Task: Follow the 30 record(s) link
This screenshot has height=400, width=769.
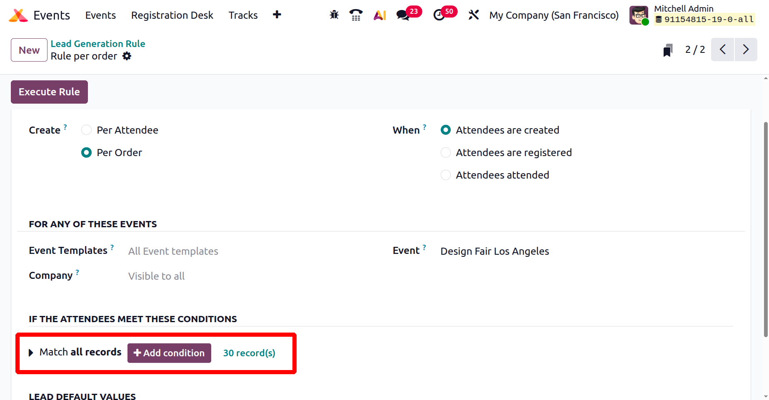Action: tap(249, 353)
